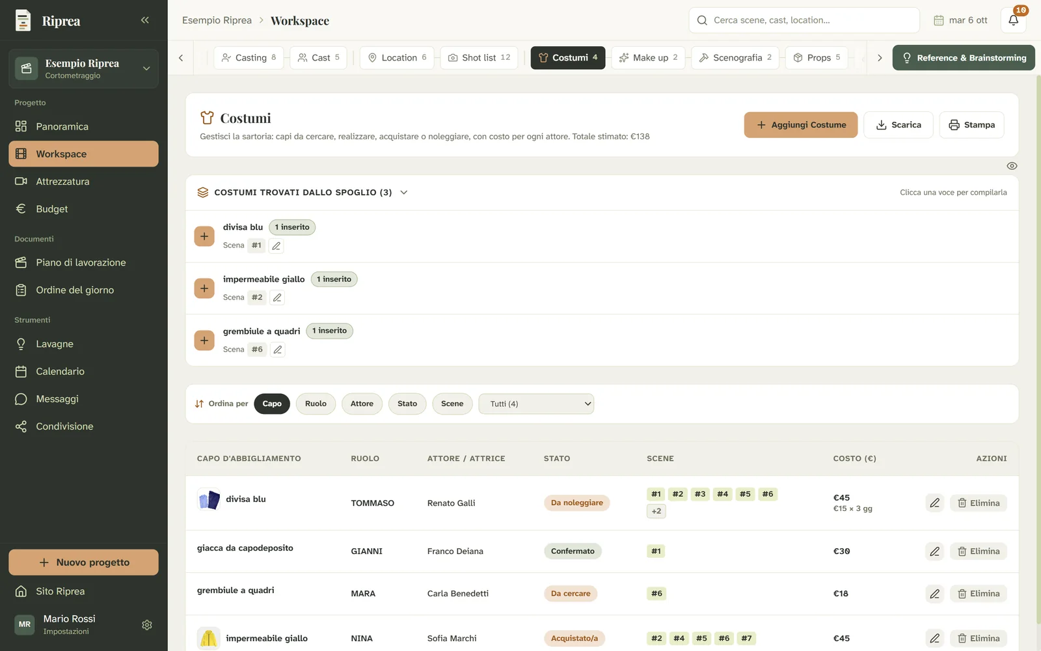
Task: Sort costumes by Stato
Action: click(407, 404)
